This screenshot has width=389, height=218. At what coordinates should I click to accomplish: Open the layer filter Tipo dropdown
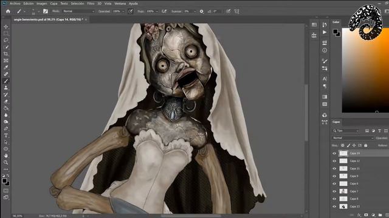click(346, 131)
